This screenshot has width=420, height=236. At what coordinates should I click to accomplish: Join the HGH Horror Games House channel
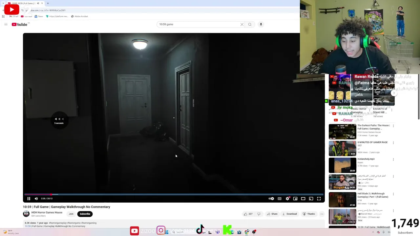tap(71, 214)
